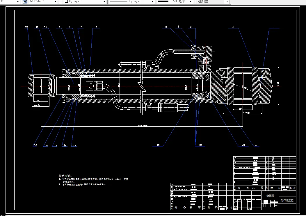
Task: Select the technical note mentioning 30-40um
Action: click(x=93, y=180)
